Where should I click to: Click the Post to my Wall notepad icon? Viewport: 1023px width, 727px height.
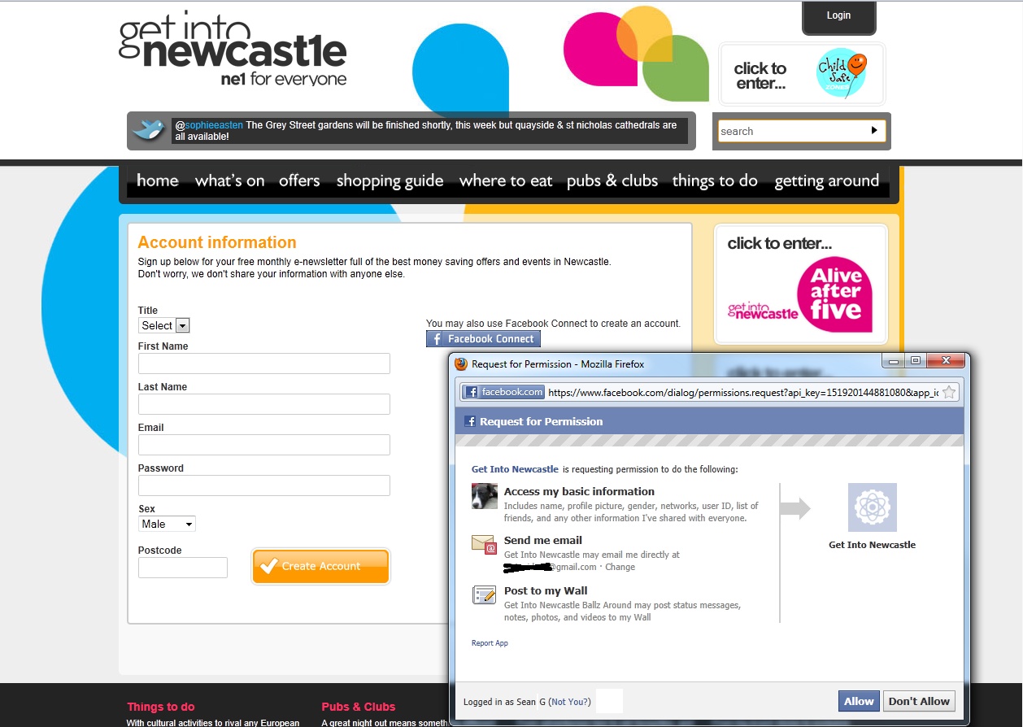[484, 594]
